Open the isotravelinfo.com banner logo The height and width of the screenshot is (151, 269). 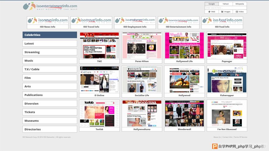(x=91, y=20)
